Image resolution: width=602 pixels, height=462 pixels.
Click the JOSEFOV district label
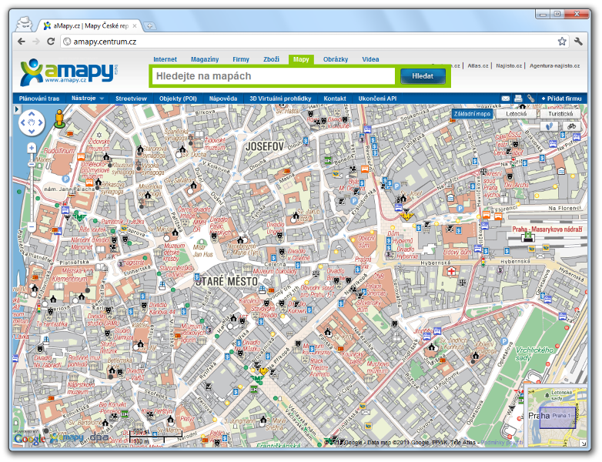(264, 146)
